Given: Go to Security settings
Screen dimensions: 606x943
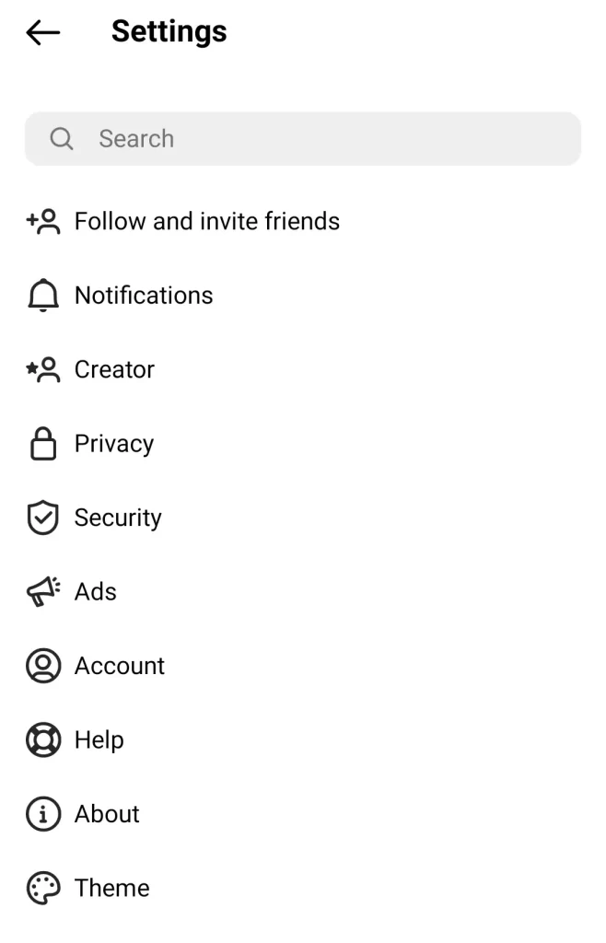Looking at the screenshot, I should click(x=118, y=518).
